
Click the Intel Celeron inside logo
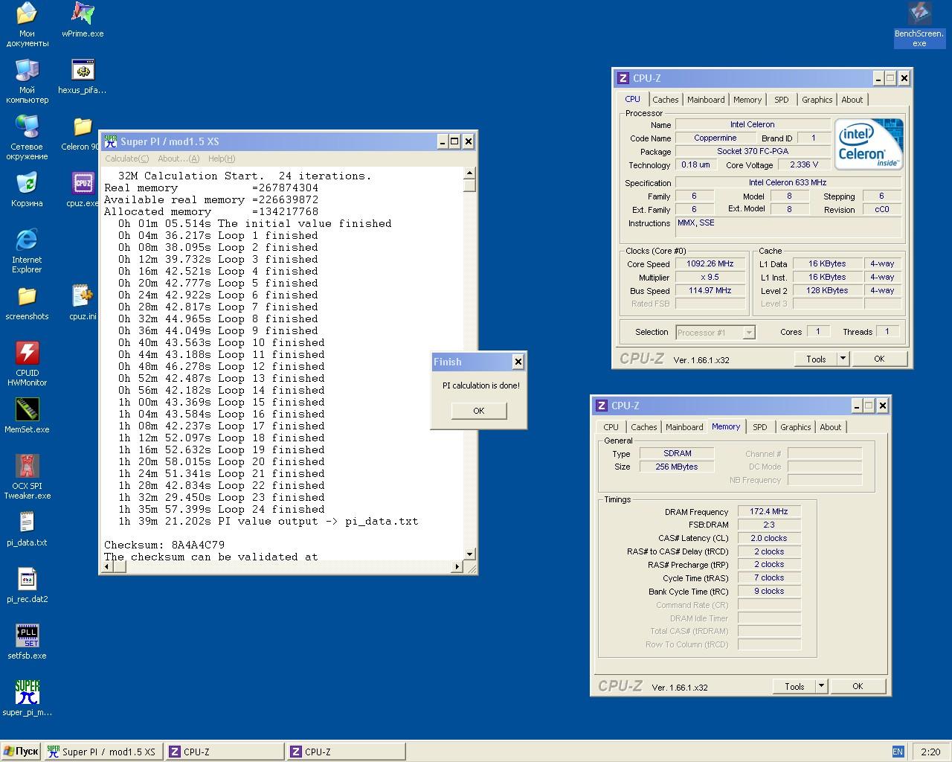tap(869, 144)
